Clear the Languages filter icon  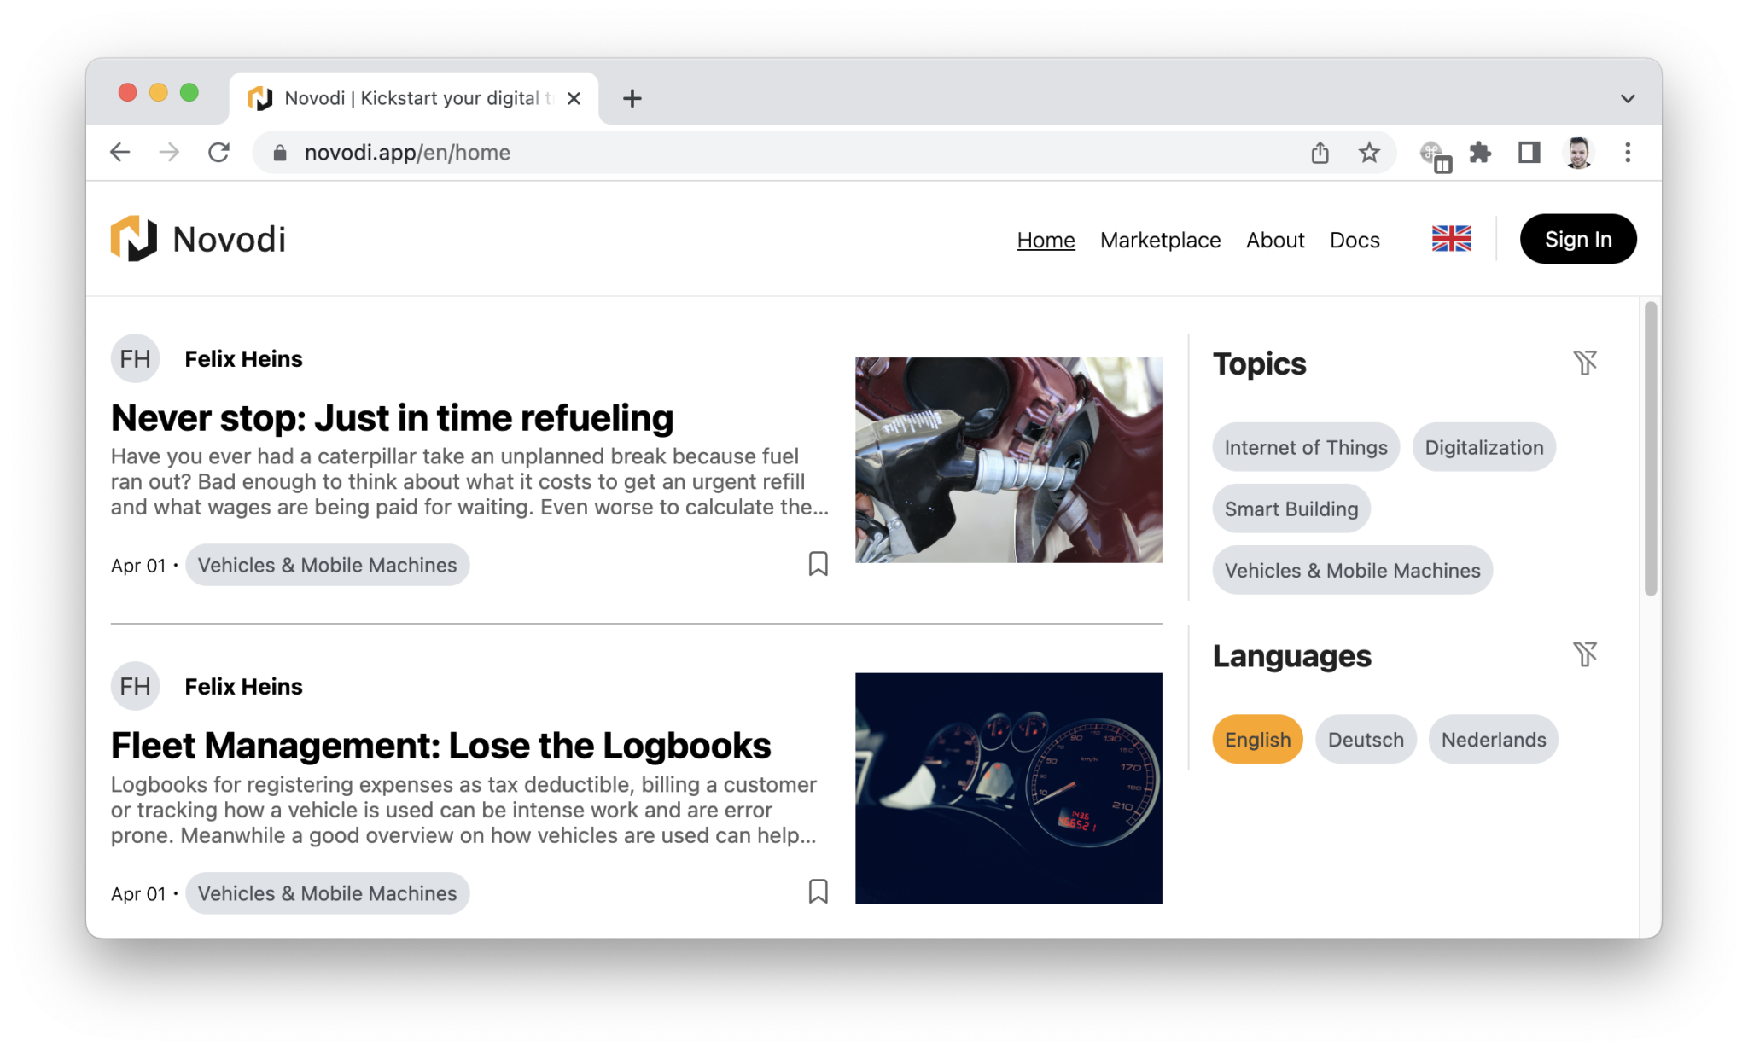pyautogui.click(x=1584, y=654)
